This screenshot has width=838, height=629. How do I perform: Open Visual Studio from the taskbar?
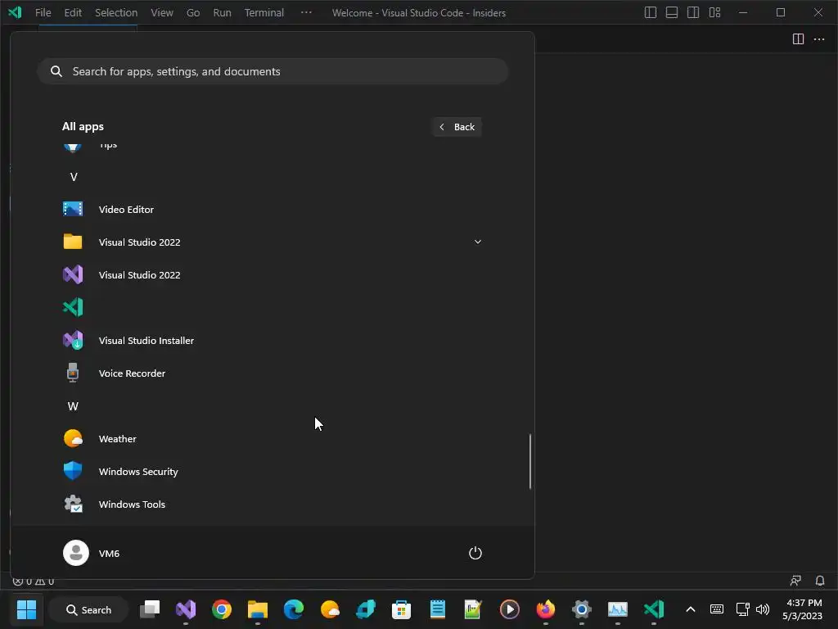click(x=186, y=609)
